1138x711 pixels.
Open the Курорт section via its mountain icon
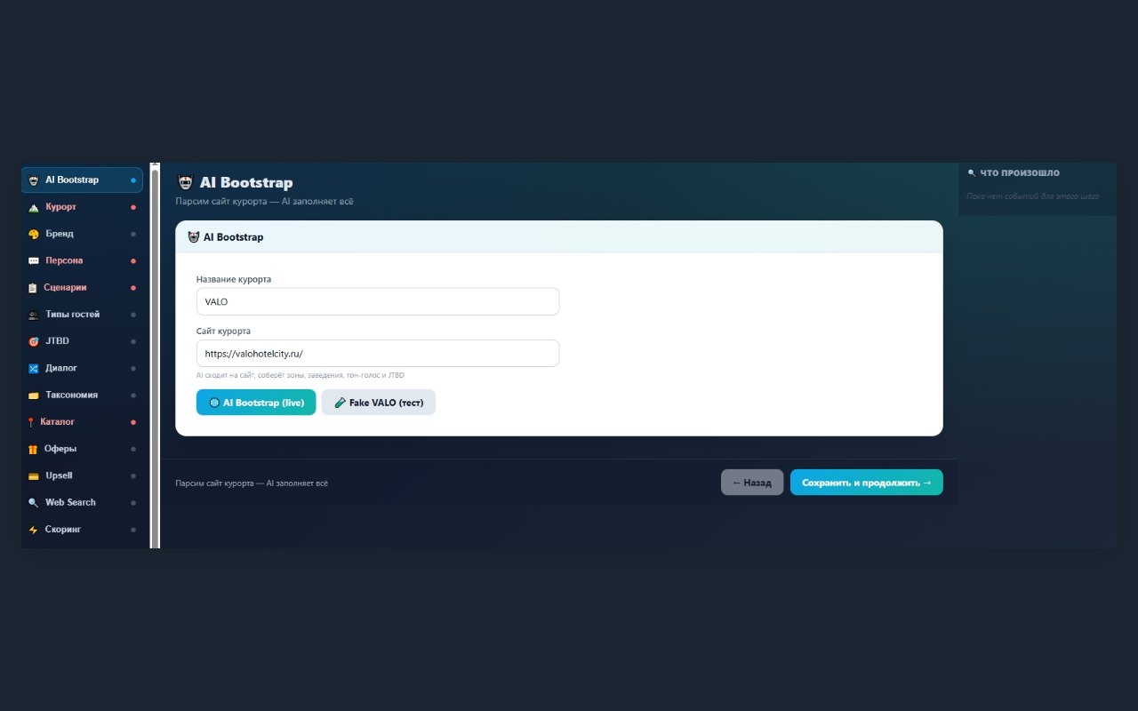click(34, 207)
